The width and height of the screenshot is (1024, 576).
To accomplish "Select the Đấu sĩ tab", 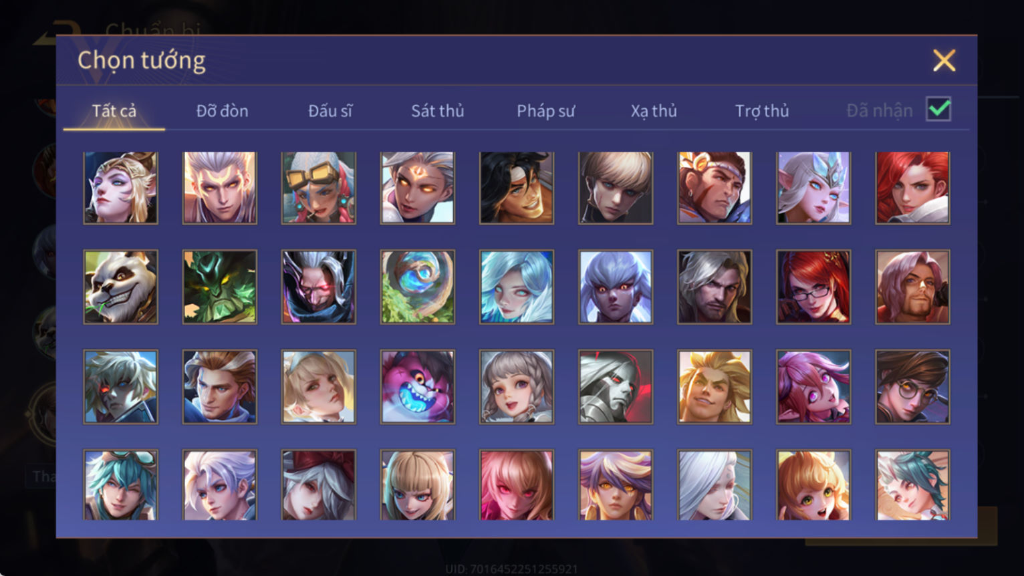I will pyautogui.click(x=330, y=111).
